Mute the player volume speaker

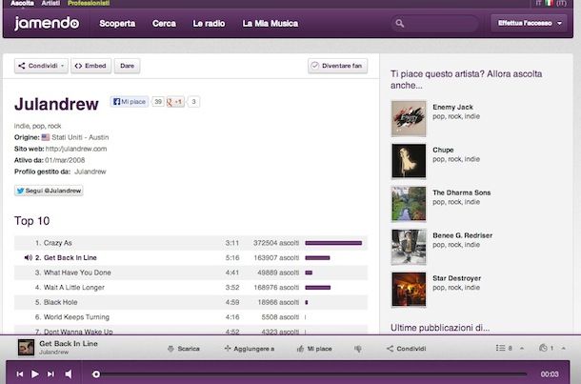pos(69,374)
